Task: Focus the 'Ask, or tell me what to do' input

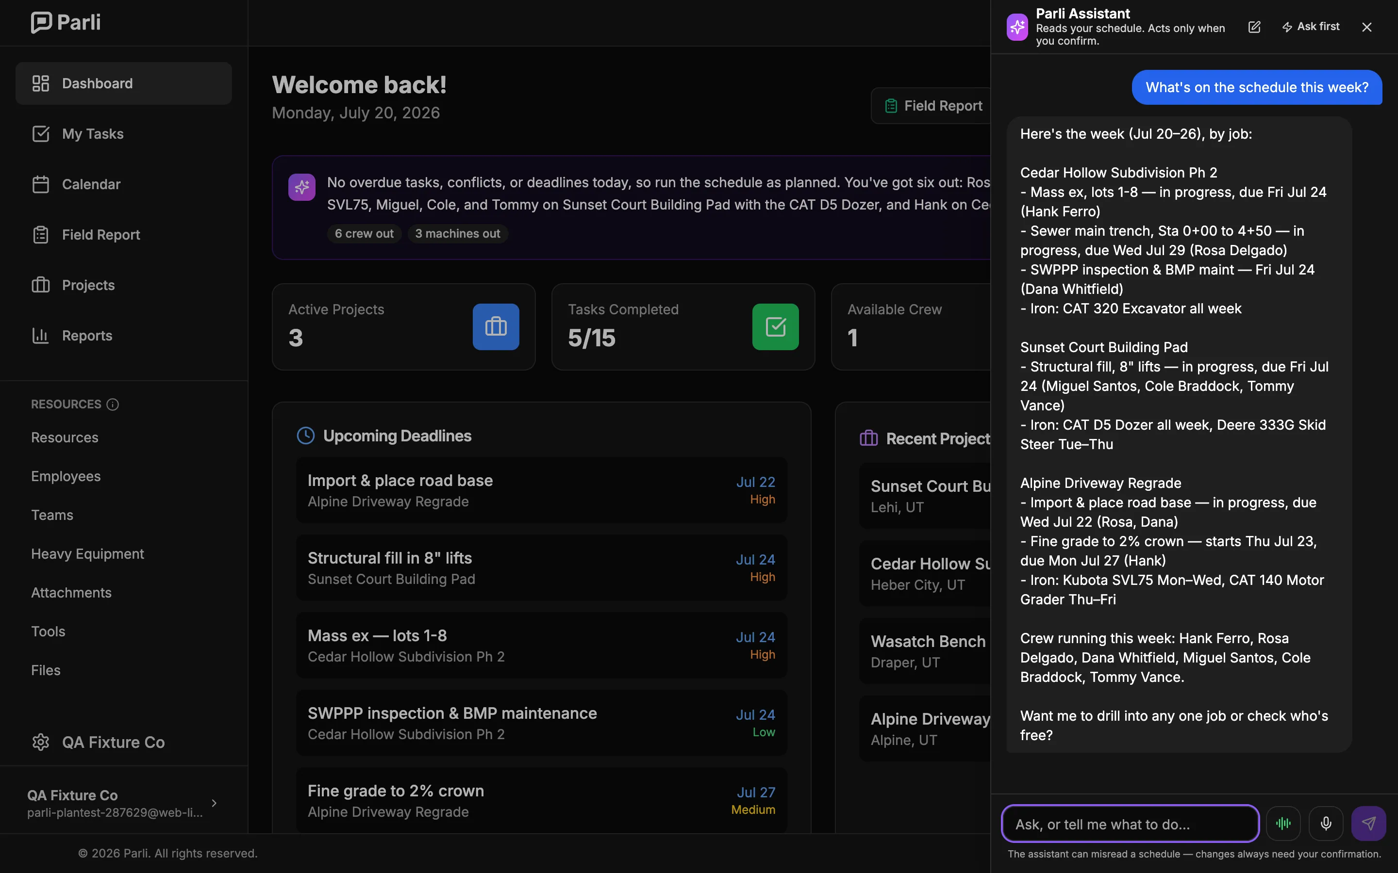Action: tap(1130, 824)
